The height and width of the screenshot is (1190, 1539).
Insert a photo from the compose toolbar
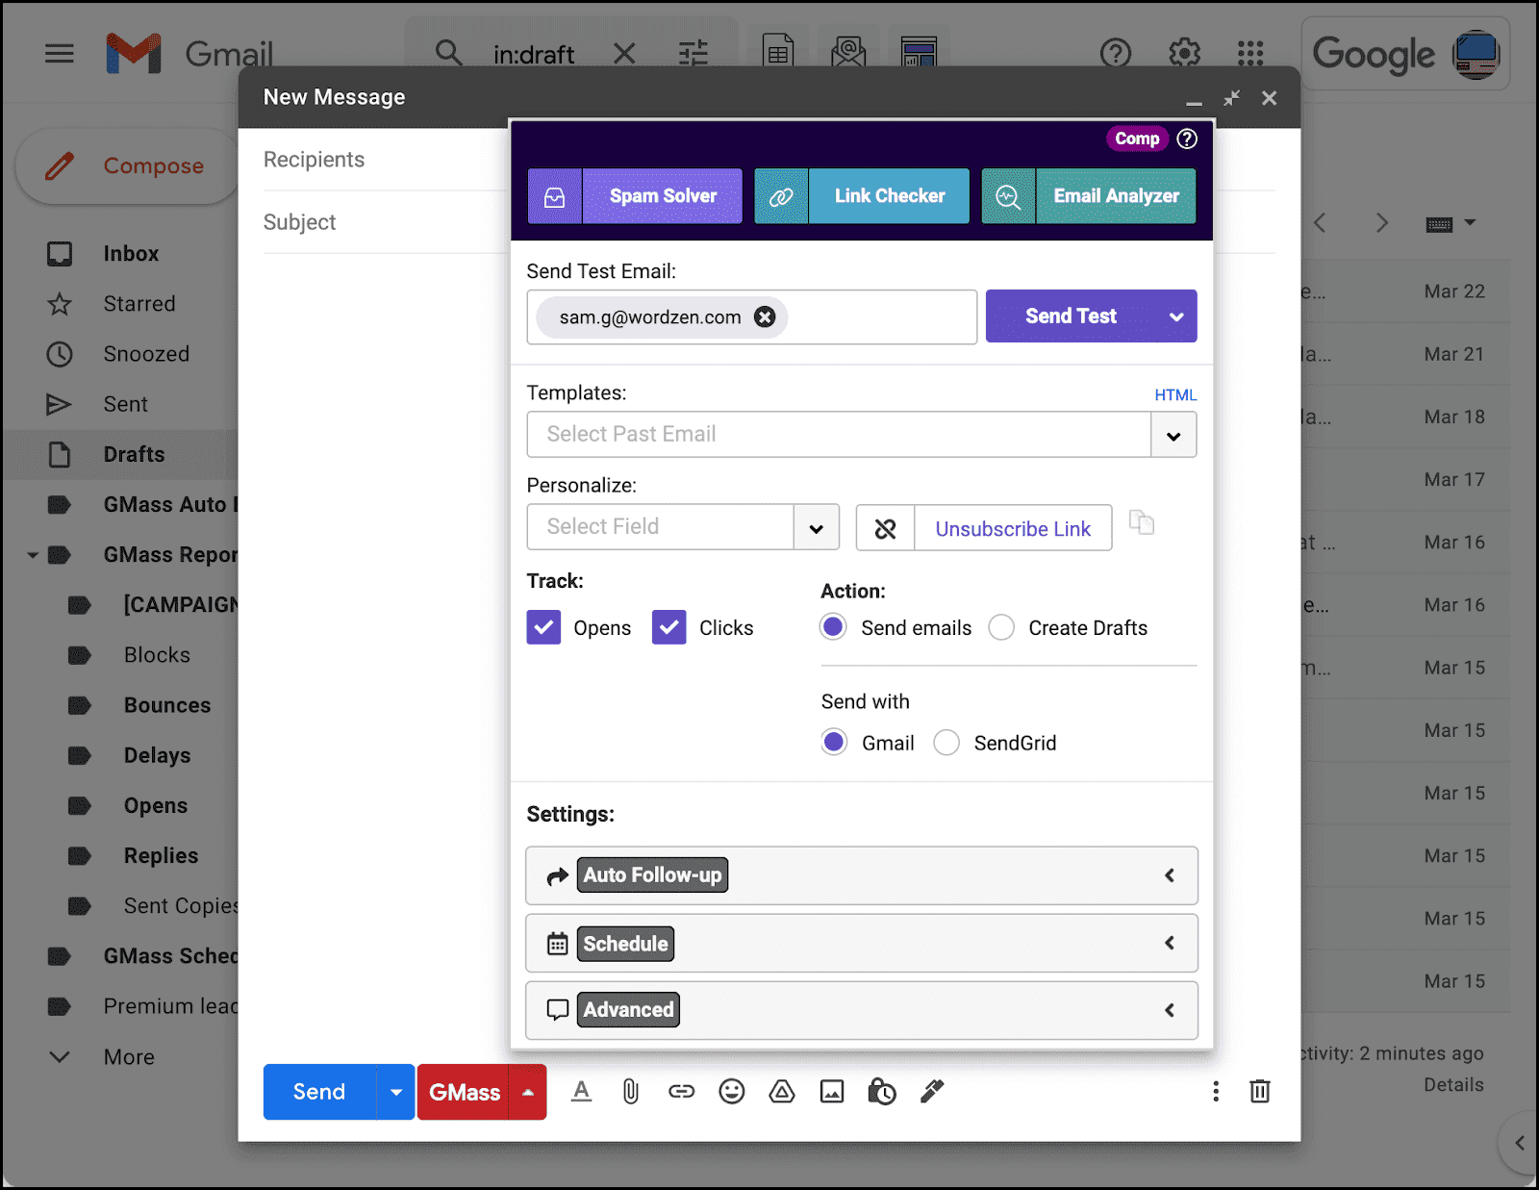[x=831, y=1091]
